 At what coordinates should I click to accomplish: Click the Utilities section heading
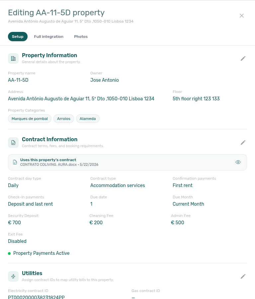coord(32,273)
